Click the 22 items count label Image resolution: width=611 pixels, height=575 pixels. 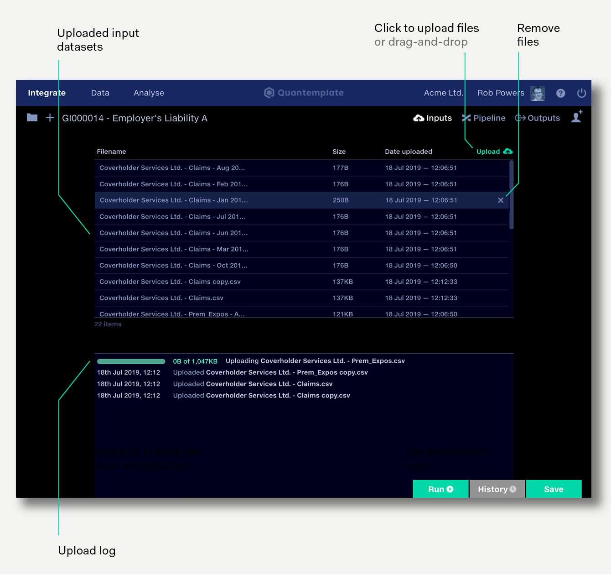[x=108, y=324]
